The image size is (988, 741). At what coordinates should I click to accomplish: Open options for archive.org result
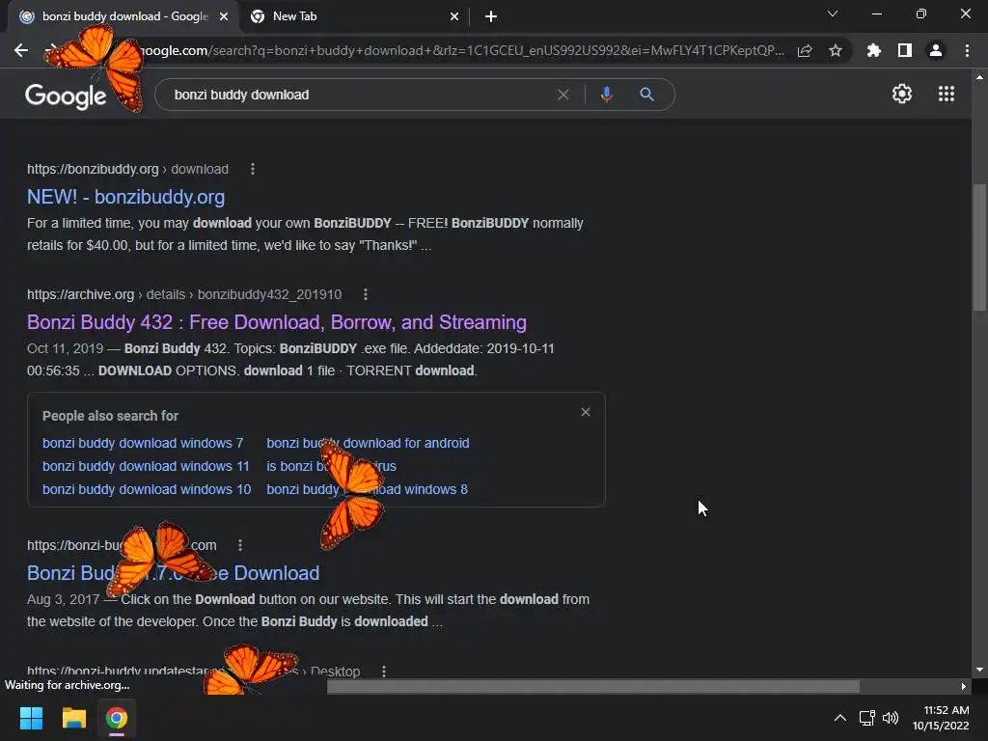point(366,294)
